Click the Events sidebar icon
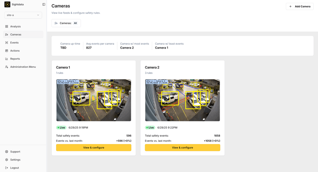The height and width of the screenshot is (172, 318). click(7, 43)
